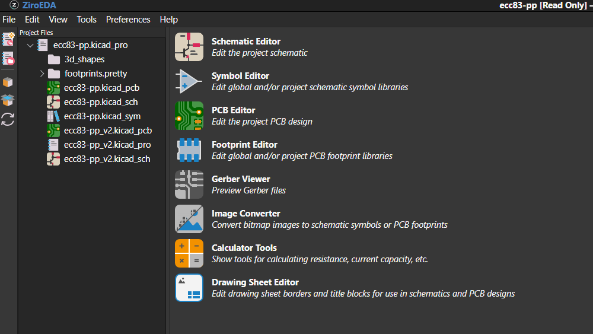Select ecc83-pp.kicad_sym file name
This screenshot has width=593, height=334.
[x=102, y=116]
